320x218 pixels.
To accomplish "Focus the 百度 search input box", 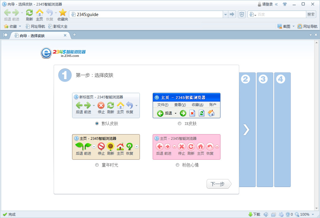I will 281,15.
